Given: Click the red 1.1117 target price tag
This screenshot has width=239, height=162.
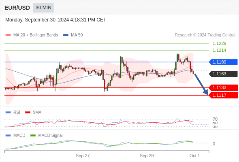Looking at the screenshot, I should pyautogui.click(x=223, y=95).
